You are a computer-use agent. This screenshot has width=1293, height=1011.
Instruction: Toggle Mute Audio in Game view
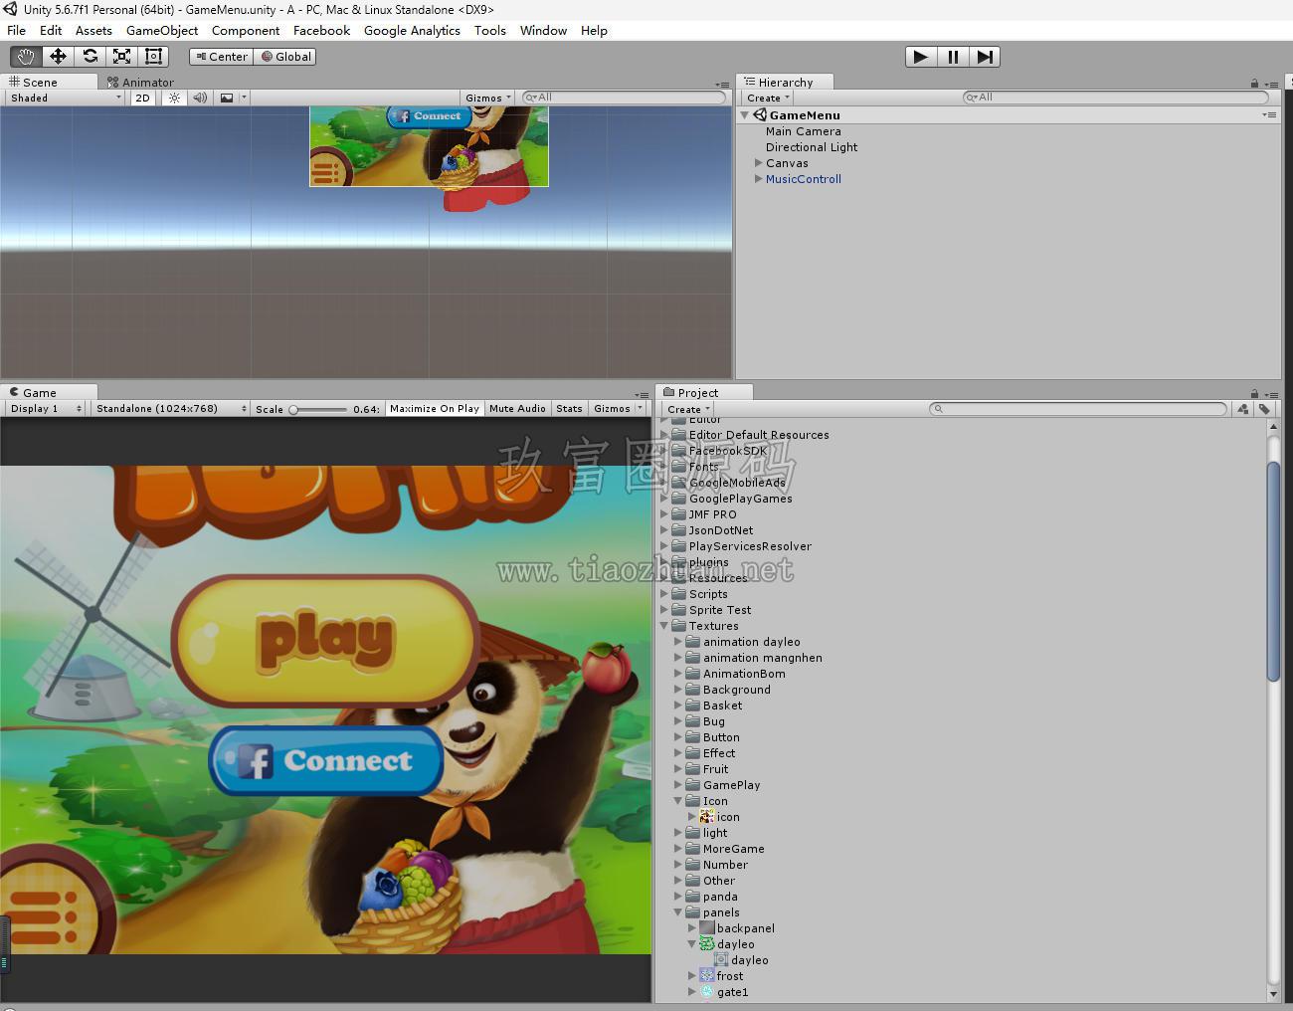(x=517, y=408)
